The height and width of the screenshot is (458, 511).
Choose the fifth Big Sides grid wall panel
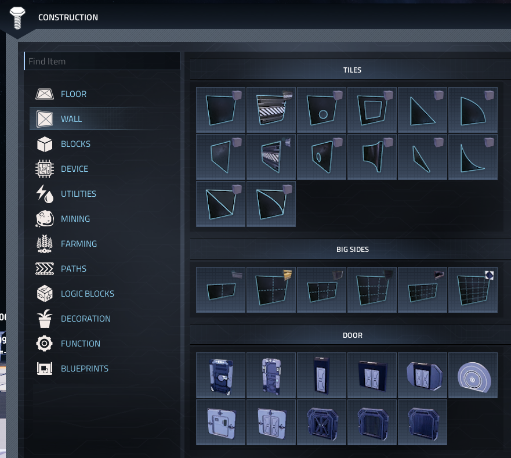point(422,290)
